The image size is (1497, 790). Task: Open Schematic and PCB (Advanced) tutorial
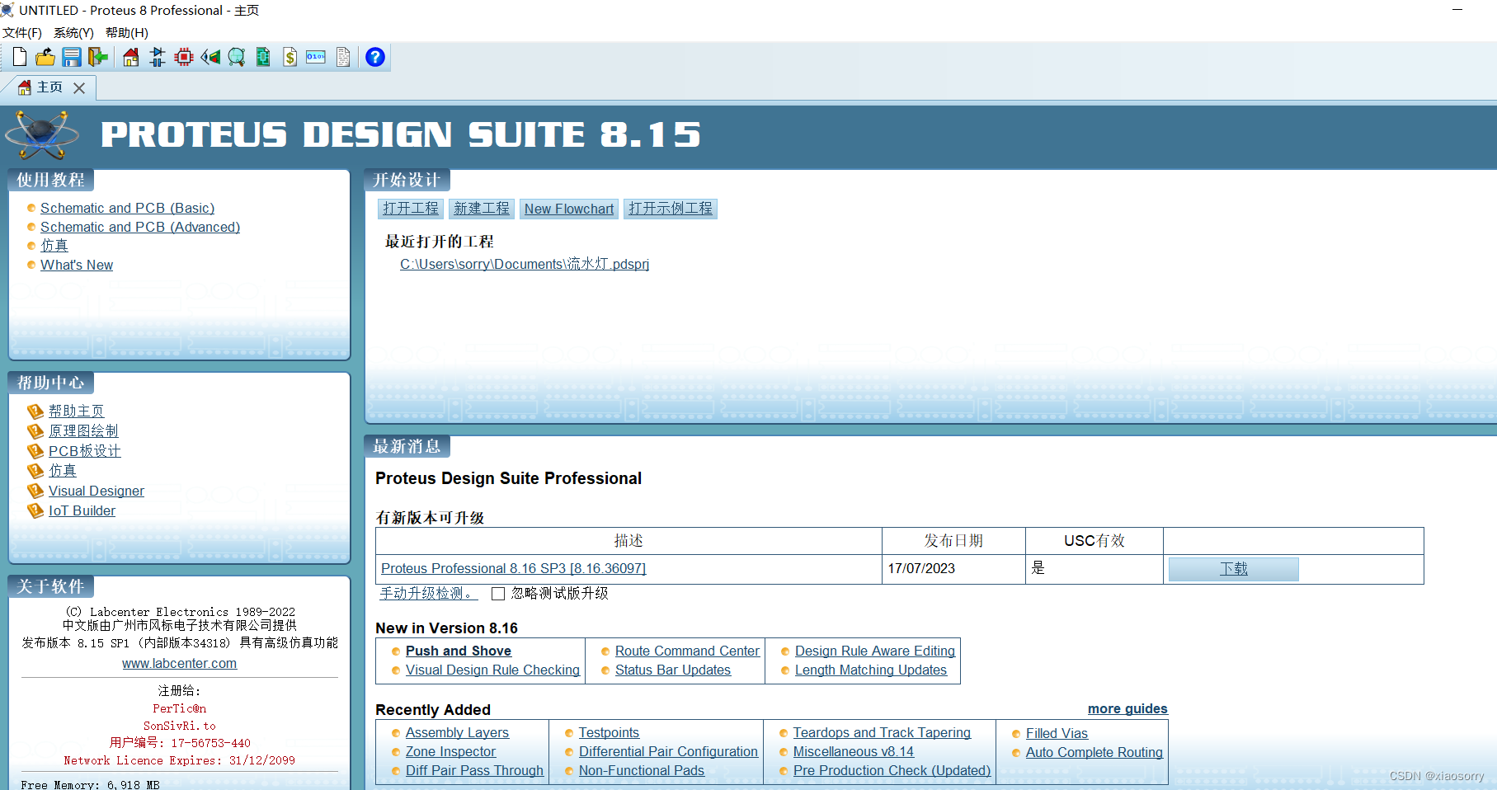pos(140,227)
